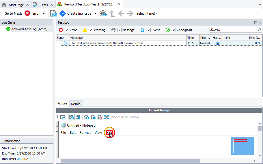Click the Search field in Test Log
Screen dimensions: 263x164
click(x=233, y=30)
